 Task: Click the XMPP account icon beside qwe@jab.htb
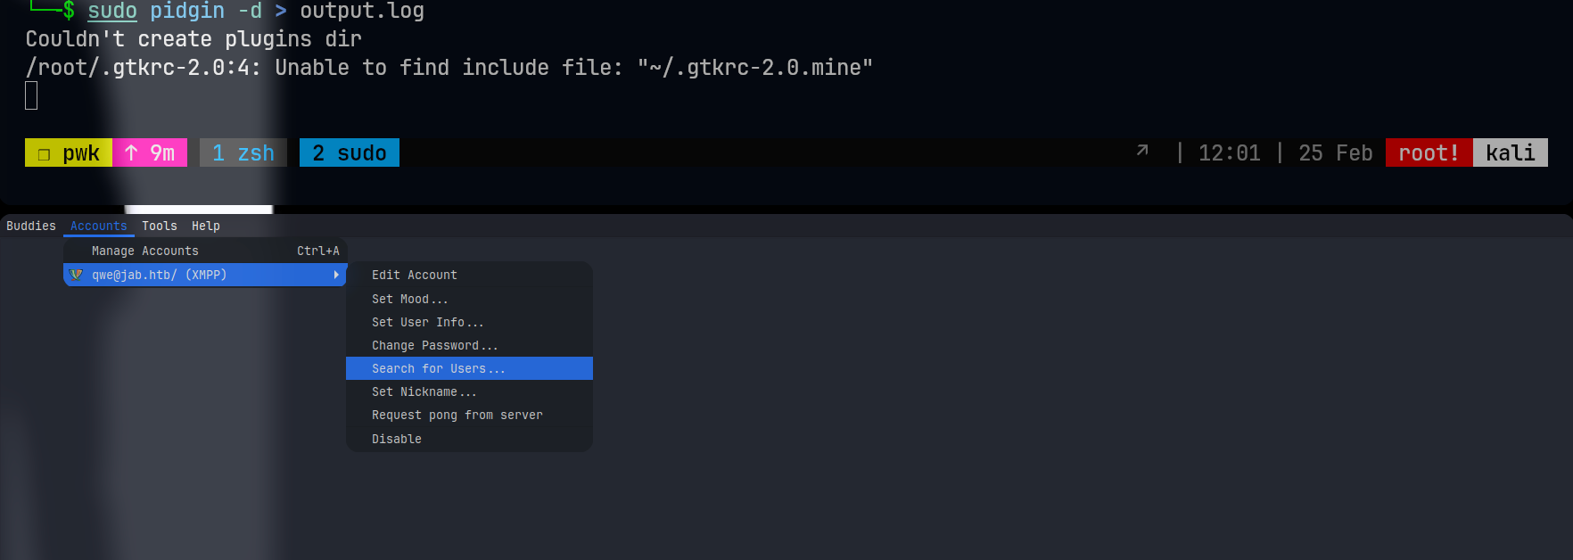click(x=76, y=275)
